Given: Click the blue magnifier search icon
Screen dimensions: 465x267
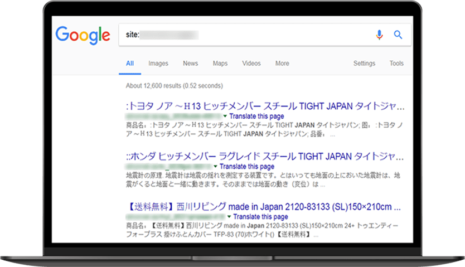Looking at the screenshot, I should pos(398,35).
